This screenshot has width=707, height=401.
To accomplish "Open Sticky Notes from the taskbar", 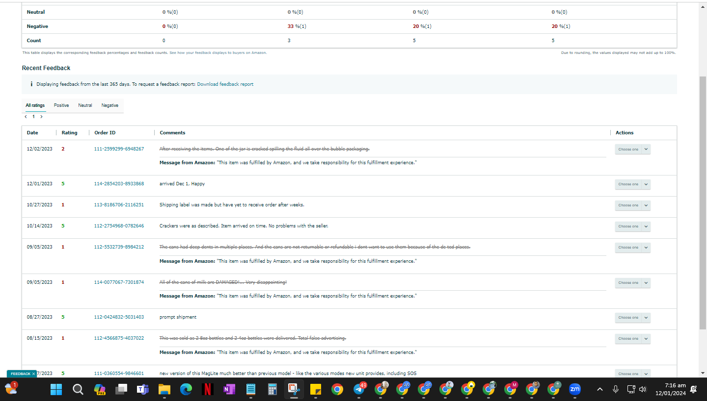I will pos(315,389).
